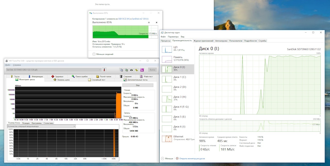Click the disk transfer rate graph
This screenshot has width=330, height=166.
coord(260,126)
